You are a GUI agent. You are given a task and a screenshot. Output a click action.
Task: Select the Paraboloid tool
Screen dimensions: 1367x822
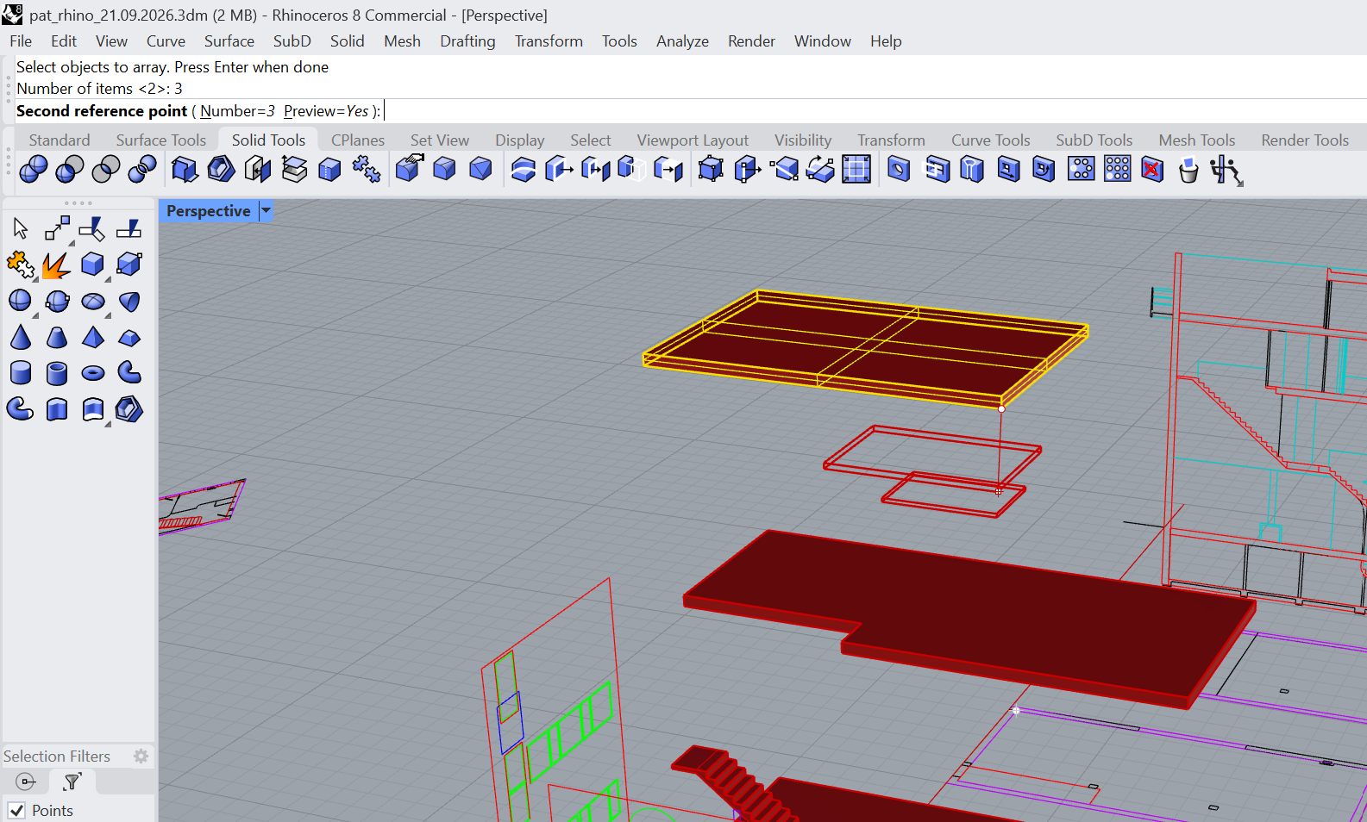click(x=129, y=301)
